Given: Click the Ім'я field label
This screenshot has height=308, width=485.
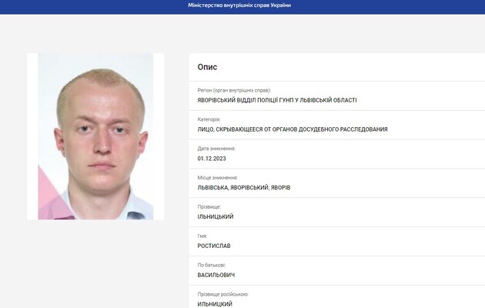Looking at the screenshot, I should pyautogui.click(x=202, y=236).
